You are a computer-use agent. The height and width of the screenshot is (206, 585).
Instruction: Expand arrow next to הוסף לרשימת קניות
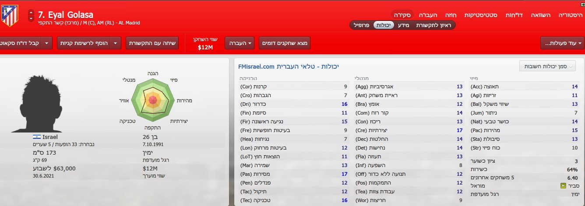[116, 43]
